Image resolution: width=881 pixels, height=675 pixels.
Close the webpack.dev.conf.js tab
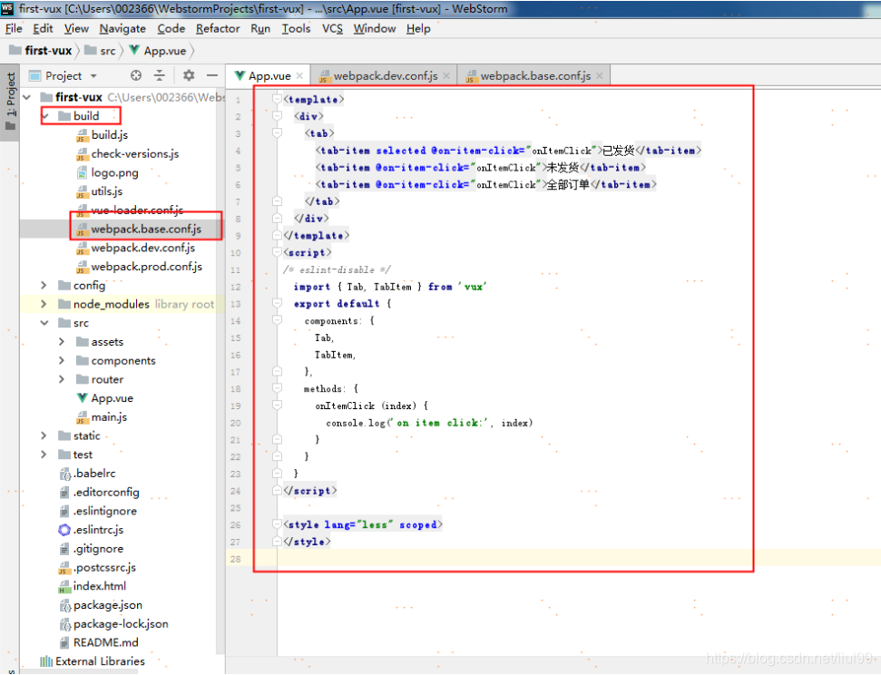[x=446, y=76]
